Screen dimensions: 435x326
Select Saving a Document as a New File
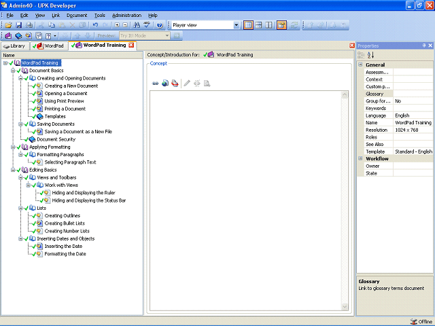78,132
